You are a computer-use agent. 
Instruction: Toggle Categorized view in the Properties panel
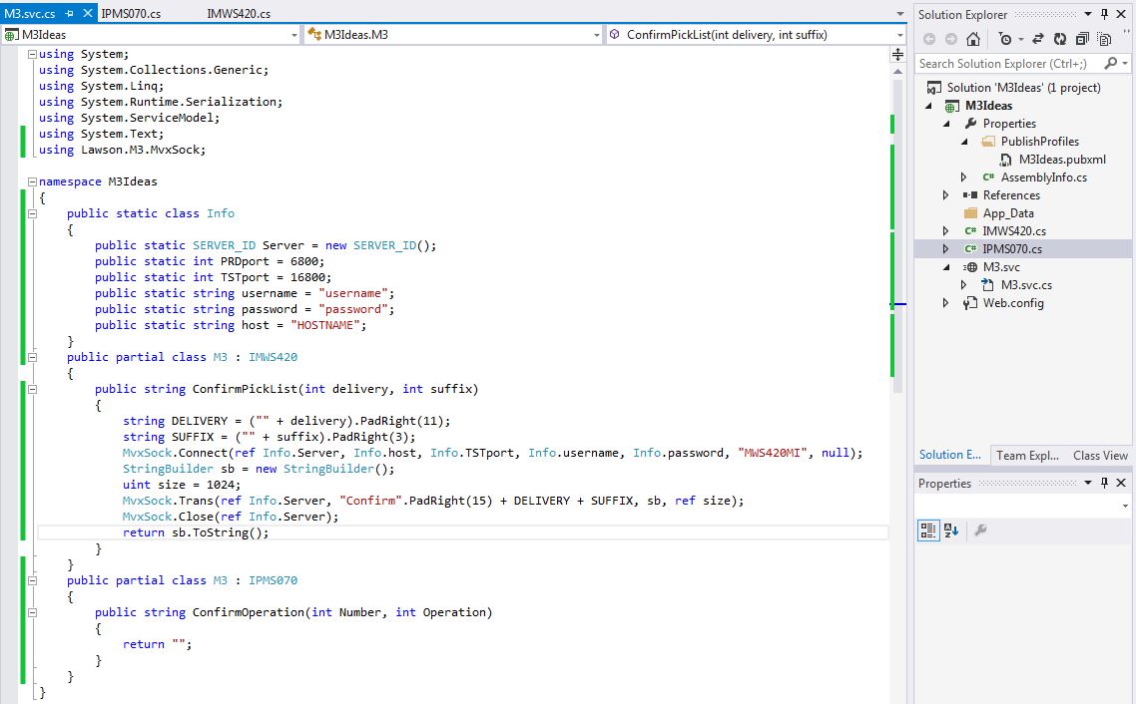pyautogui.click(x=927, y=530)
